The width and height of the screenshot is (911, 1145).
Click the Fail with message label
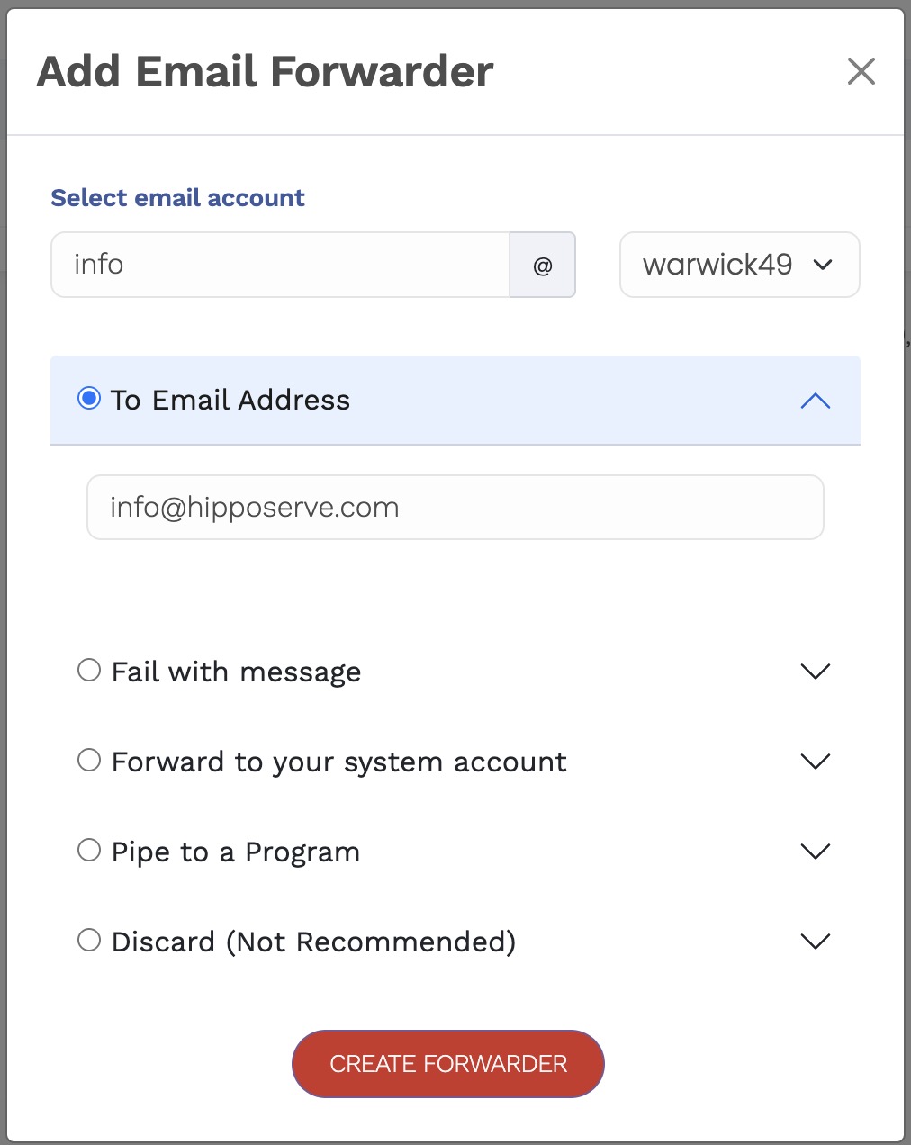(x=236, y=672)
